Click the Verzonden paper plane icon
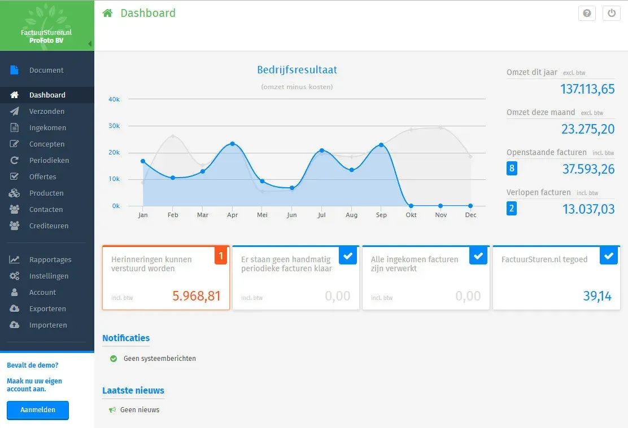Image resolution: width=628 pixels, height=428 pixels. click(x=15, y=112)
